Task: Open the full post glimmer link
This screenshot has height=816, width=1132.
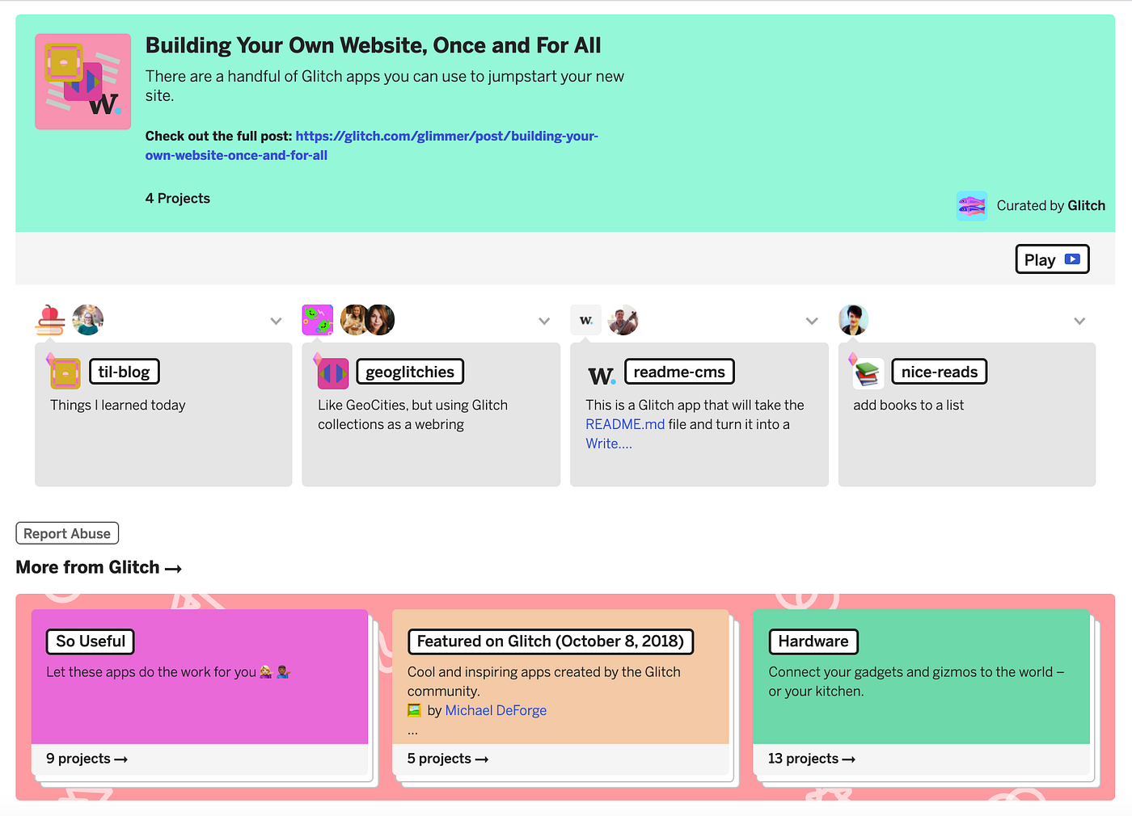Action: coord(446,136)
